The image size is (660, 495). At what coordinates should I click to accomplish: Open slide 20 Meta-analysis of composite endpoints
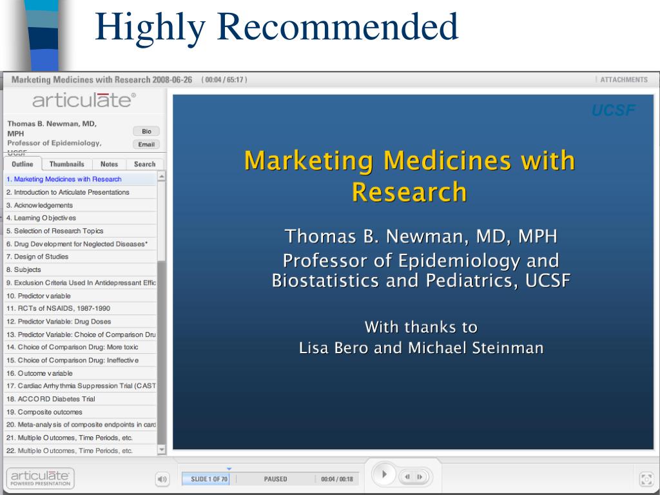click(81, 425)
